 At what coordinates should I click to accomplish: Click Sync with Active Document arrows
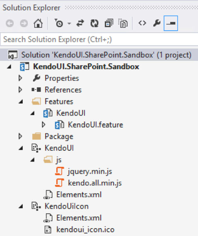point(80,23)
